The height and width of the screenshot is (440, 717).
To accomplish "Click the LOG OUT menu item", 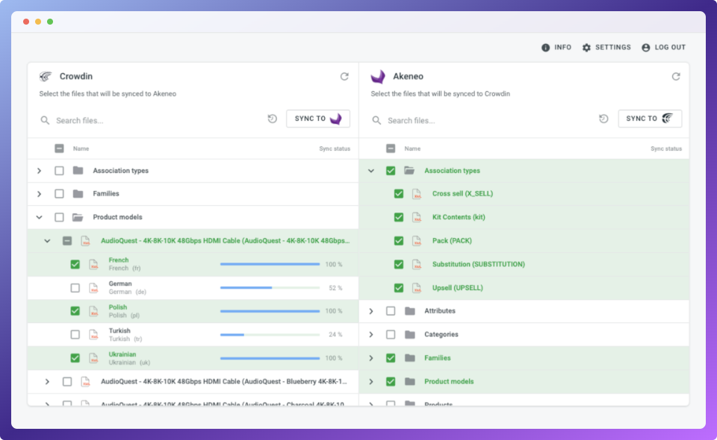I will point(663,48).
